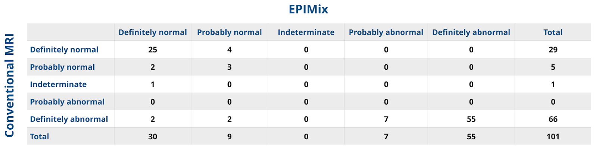
Task: Click the row total cell showing 66
Action: [553, 119]
